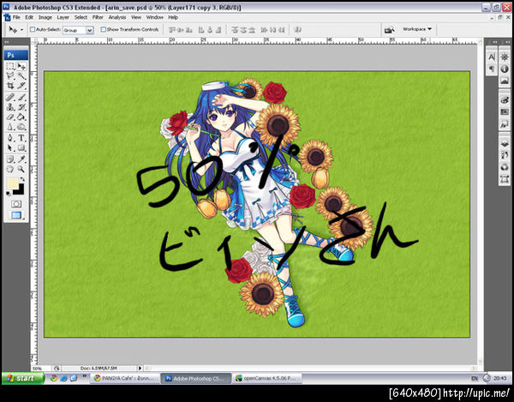Open the Styles panel icon
The height and width of the screenshot is (402, 514).
[505, 124]
